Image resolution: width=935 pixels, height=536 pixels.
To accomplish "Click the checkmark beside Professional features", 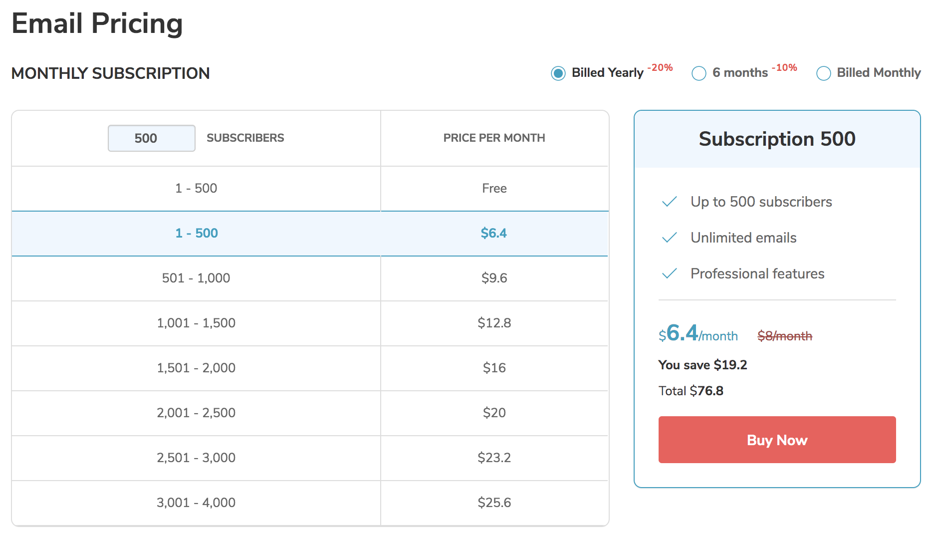I will coord(669,273).
